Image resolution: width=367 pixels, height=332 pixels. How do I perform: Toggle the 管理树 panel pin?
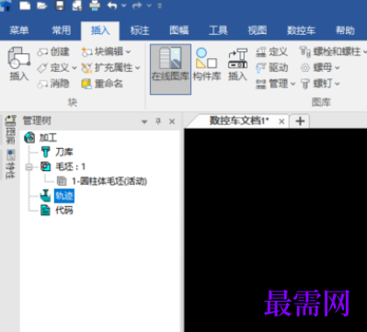pos(158,121)
